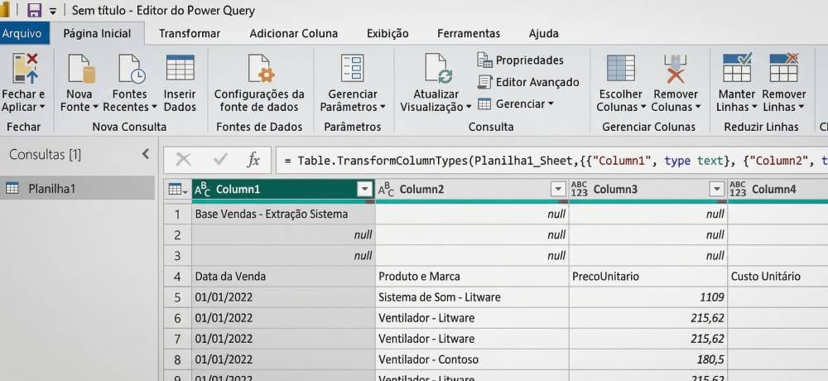
Task: Select 01/01/2022 in row 5
Action: coord(283,297)
